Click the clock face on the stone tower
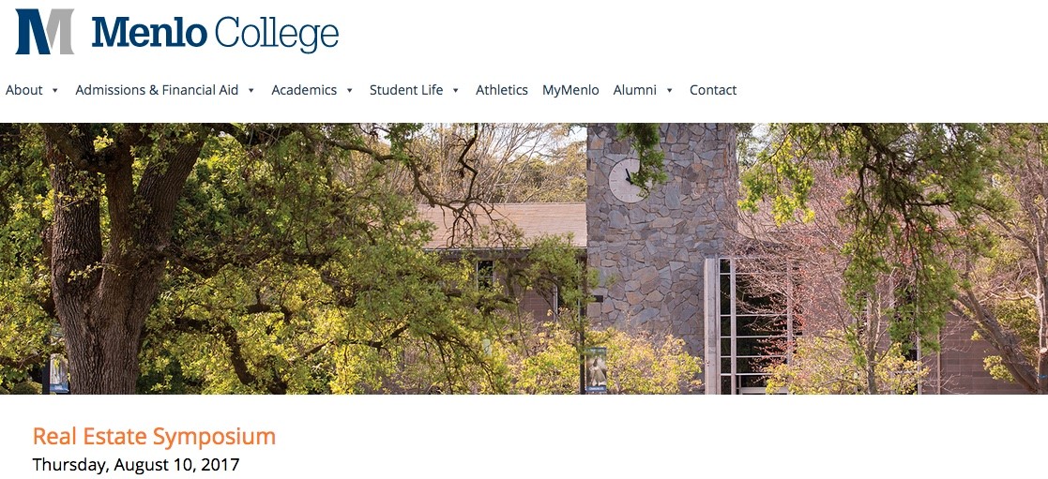The image size is (1048, 479). 628,180
